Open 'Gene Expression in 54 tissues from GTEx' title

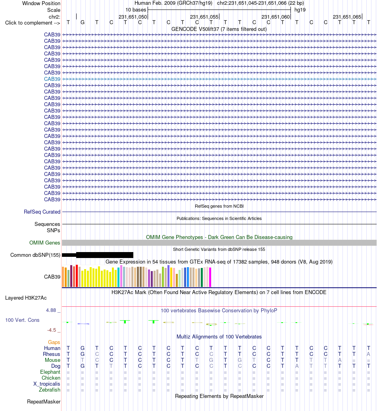coord(219,262)
